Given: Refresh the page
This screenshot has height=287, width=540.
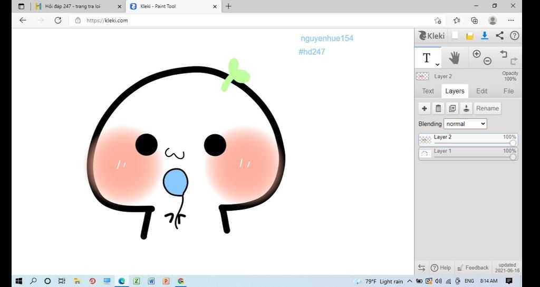Looking at the screenshot, I should pyautogui.click(x=58, y=21).
